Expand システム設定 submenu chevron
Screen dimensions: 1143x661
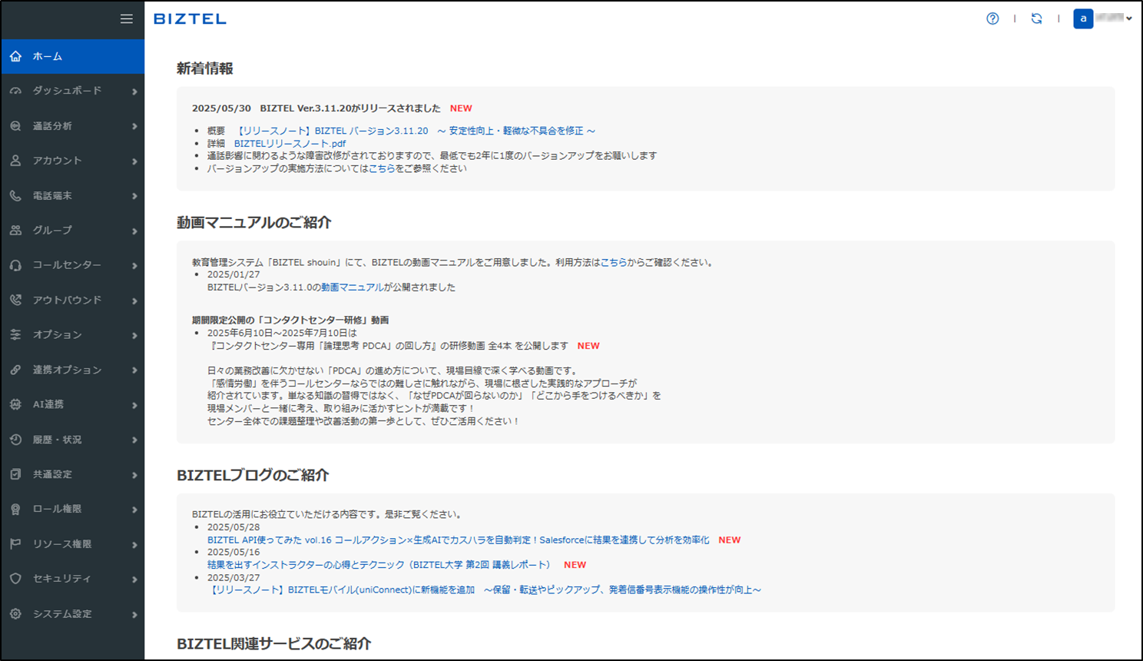(134, 615)
